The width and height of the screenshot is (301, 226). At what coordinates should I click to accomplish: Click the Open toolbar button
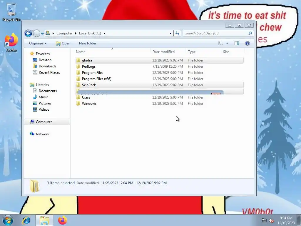tap(63, 43)
